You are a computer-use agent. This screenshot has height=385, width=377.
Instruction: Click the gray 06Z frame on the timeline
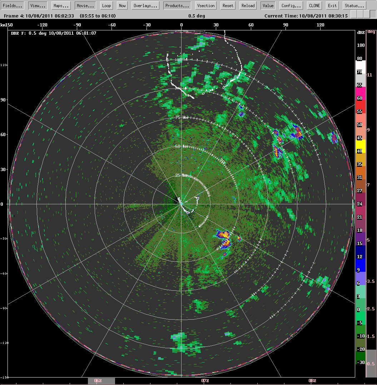click(x=101, y=381)
